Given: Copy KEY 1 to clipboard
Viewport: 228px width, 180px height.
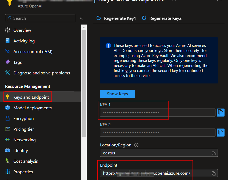Looking at the screenshot, I should [x=221, y=113].
